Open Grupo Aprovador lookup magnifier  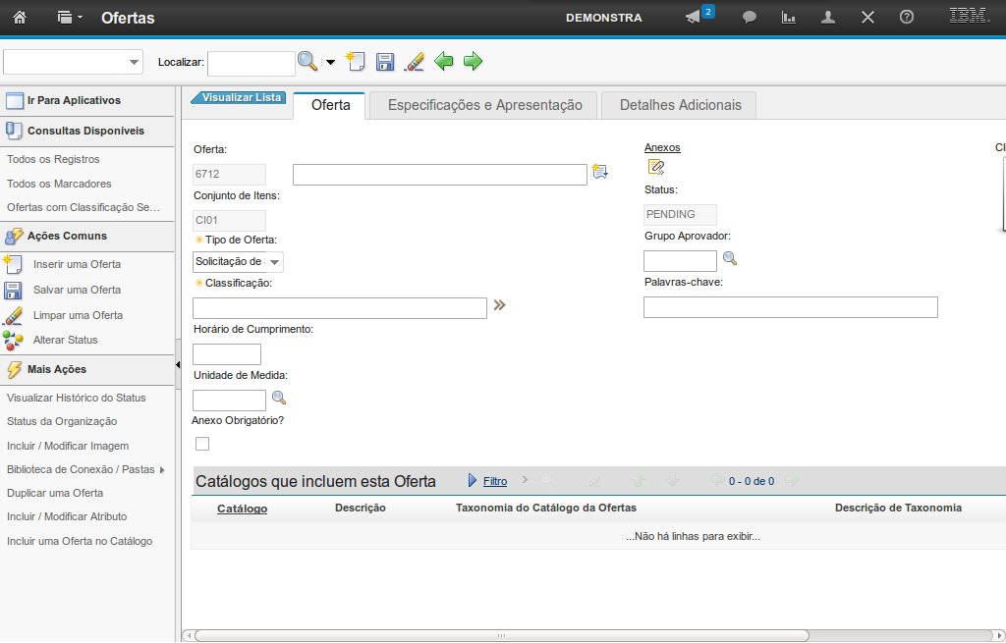pyautogui.click(x=730, y=259)
